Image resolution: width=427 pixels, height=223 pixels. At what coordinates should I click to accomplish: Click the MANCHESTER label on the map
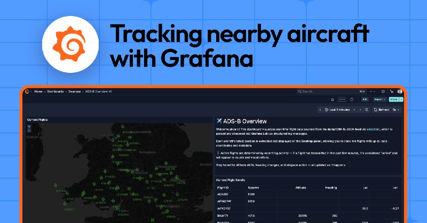pos(140,132)
